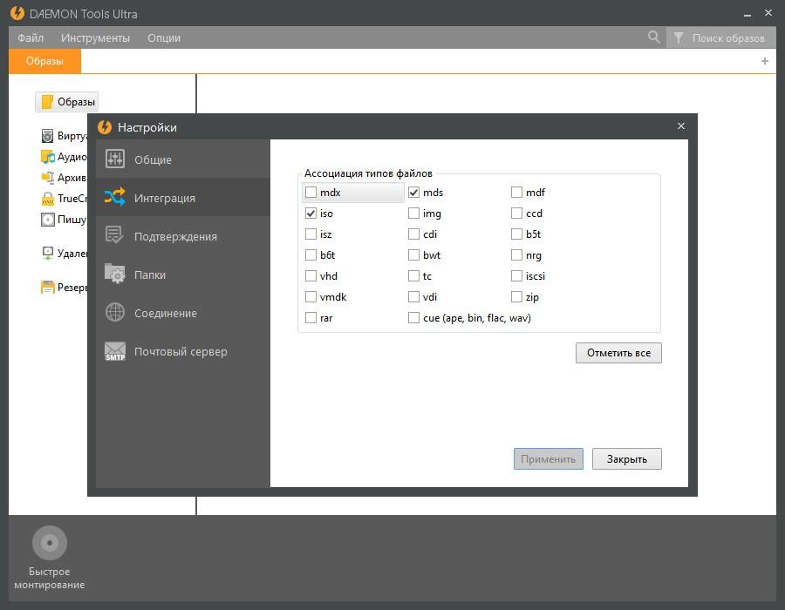Open the Папки folder-gear icon
Image resolution: width=785 pixels, height=610 pixels.
point(115,274)
